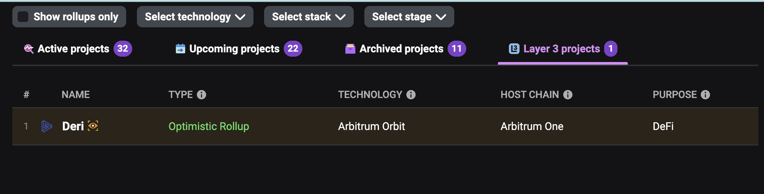
Task: Click the TECHNOLOGY column info icon
Action: click(x=411, y=95)
